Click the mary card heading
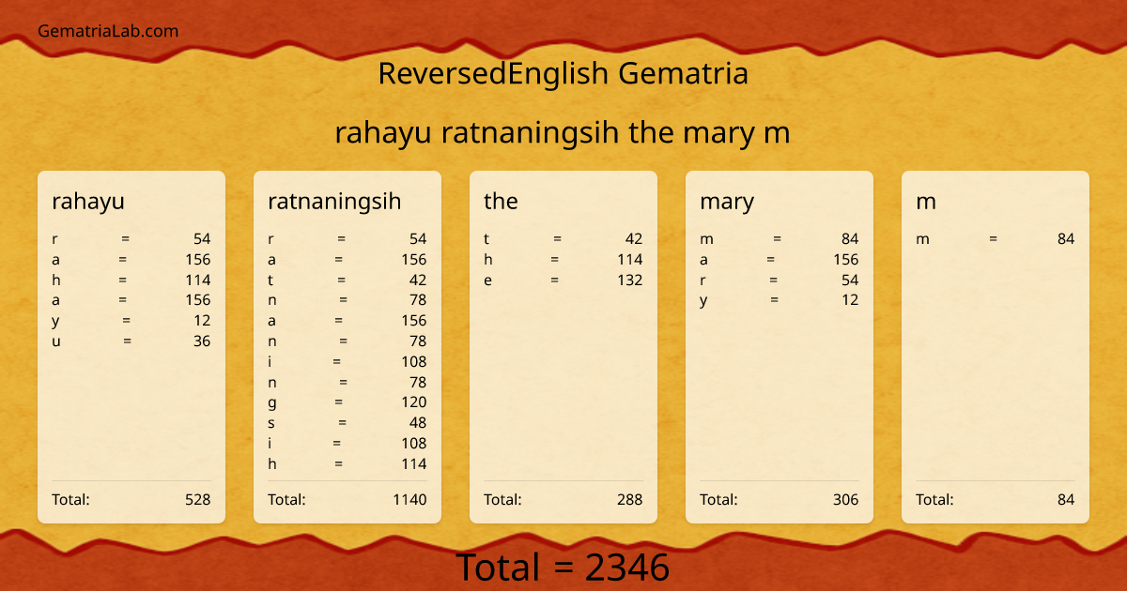 point(728,201)
